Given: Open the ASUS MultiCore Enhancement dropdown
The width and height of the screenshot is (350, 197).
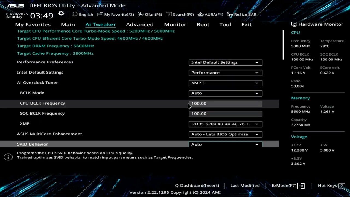Looking at the screenshot, I should pos(225,134).
